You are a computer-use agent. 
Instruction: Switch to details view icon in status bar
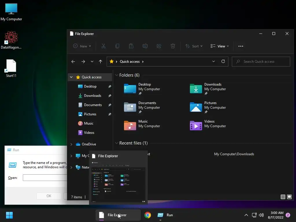pyautogui.click(x=283, y=197)
